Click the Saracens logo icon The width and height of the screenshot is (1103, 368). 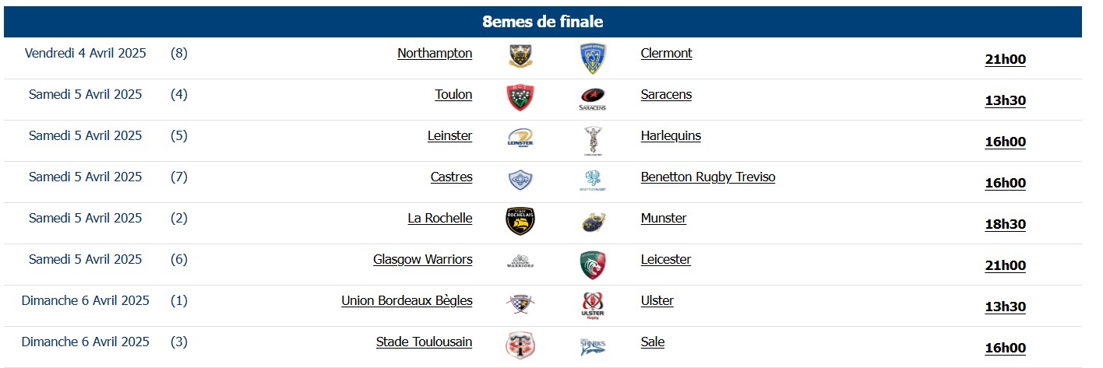click(593, 99)
